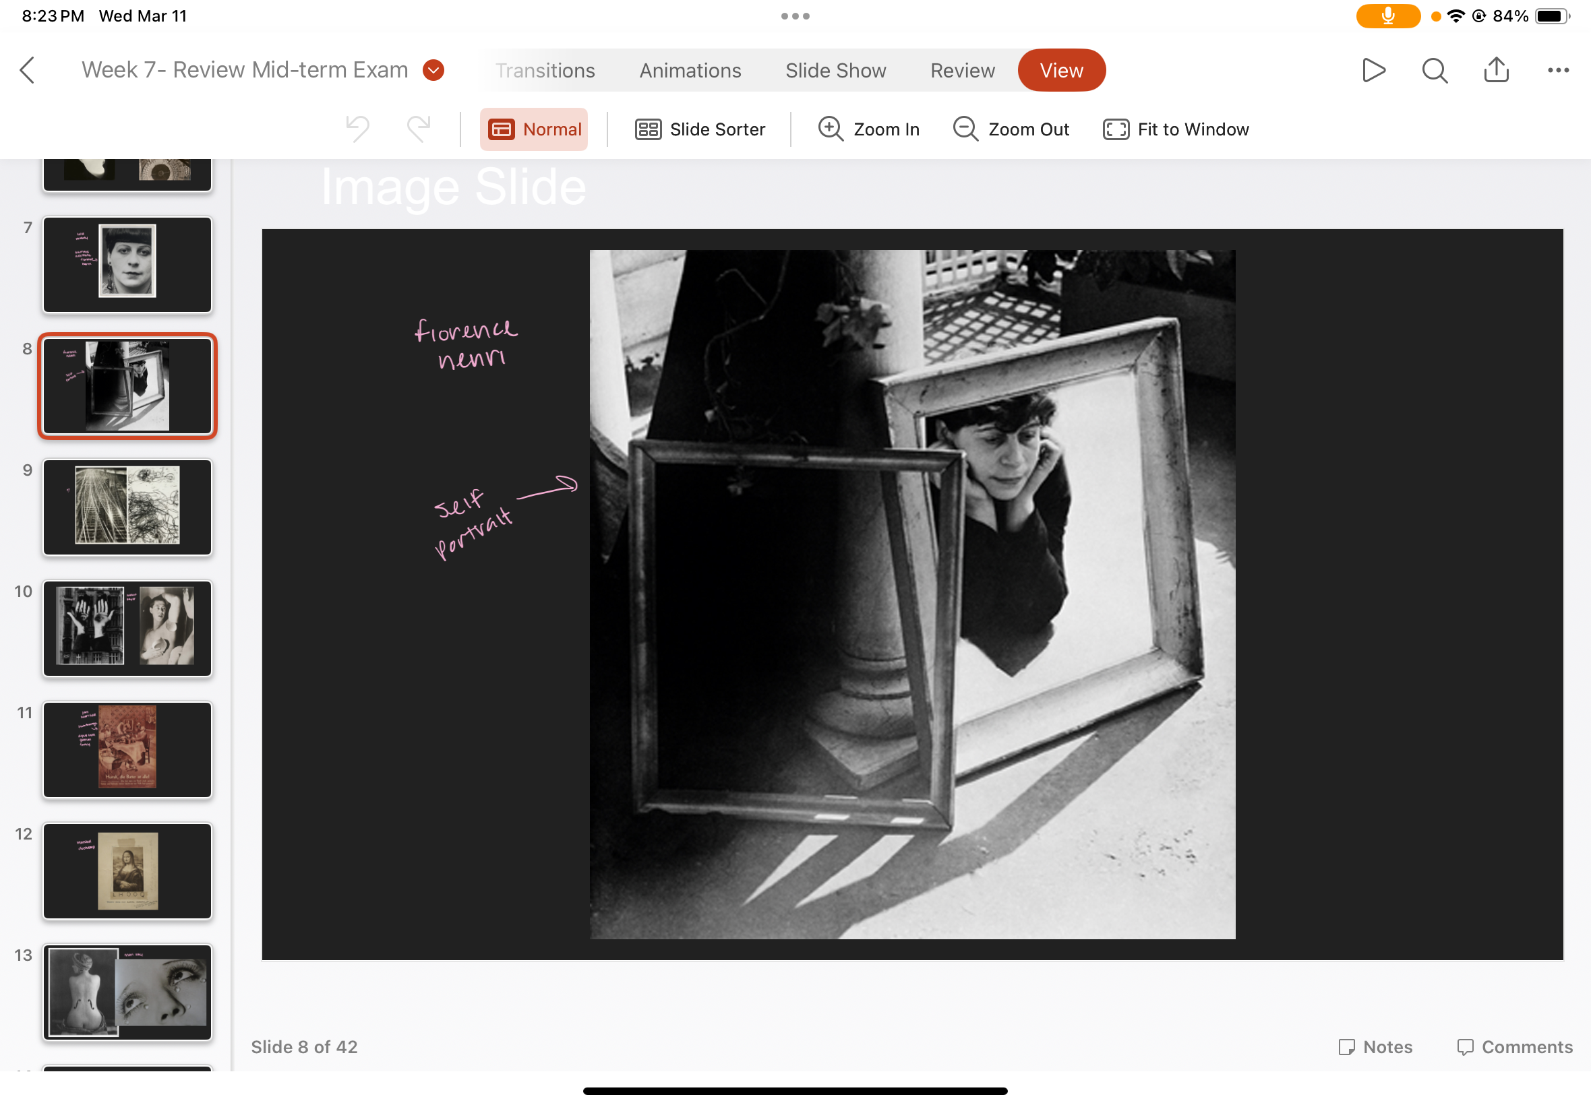Tap the back arrow icon

28,70
